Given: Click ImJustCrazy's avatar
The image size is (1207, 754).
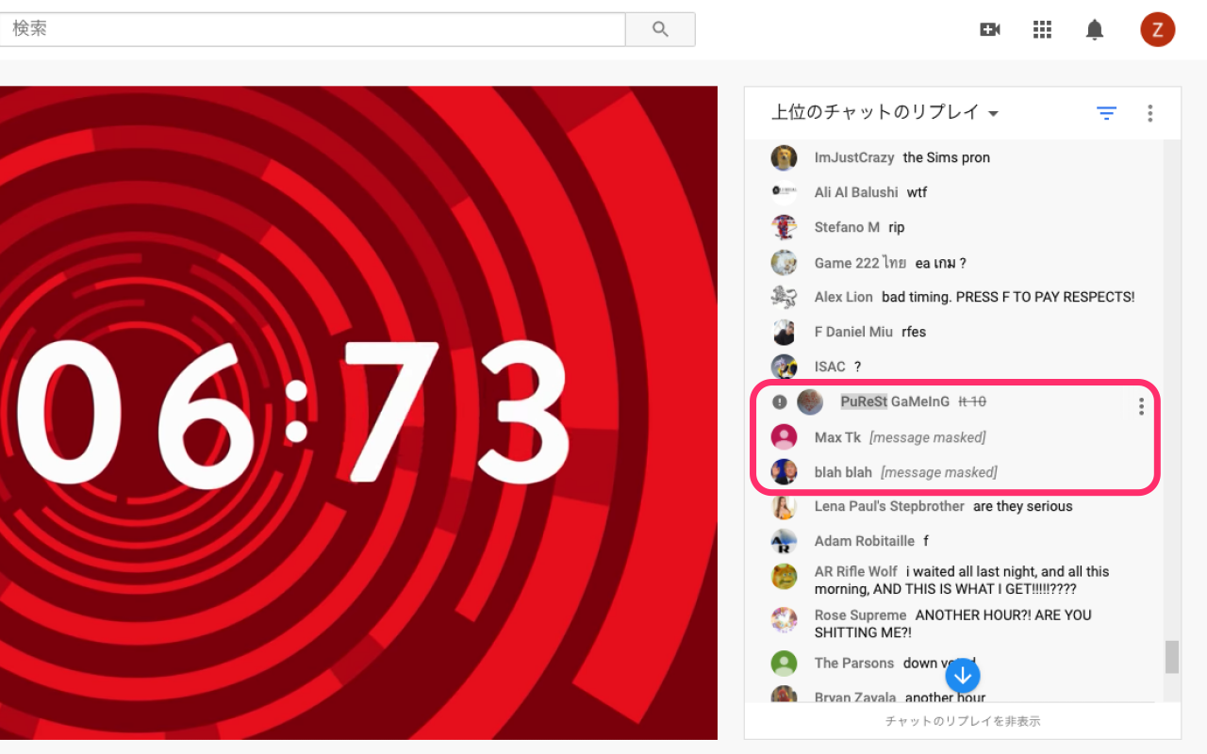Looking at the screenshot, I should [784, 157].
